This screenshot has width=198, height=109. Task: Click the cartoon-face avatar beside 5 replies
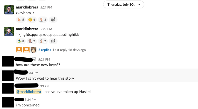[x=33, y=50]
